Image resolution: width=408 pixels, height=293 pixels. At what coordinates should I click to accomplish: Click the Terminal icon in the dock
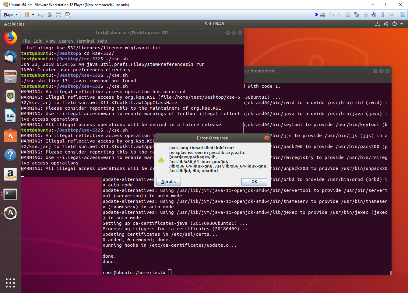pyautogui.click(x=10, y=194)
